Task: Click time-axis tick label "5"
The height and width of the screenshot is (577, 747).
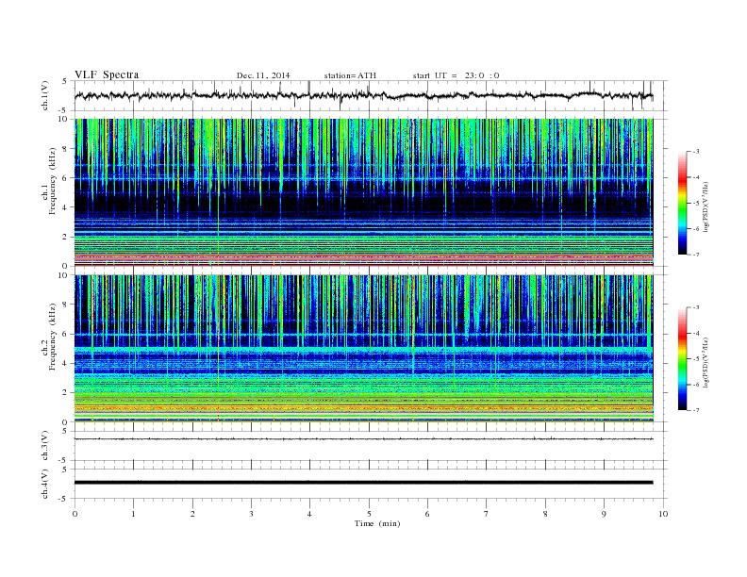Action: click(369, 514)
